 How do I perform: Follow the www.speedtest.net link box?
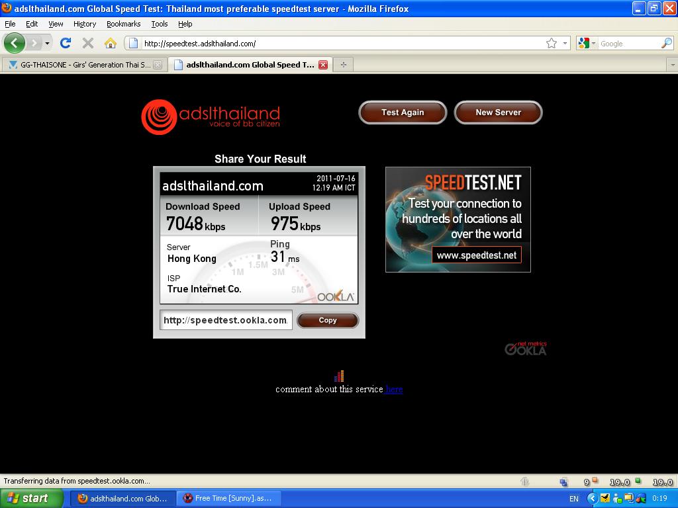click(477, 255)
